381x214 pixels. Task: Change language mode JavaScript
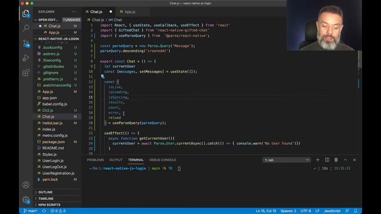tap(332, 211)
